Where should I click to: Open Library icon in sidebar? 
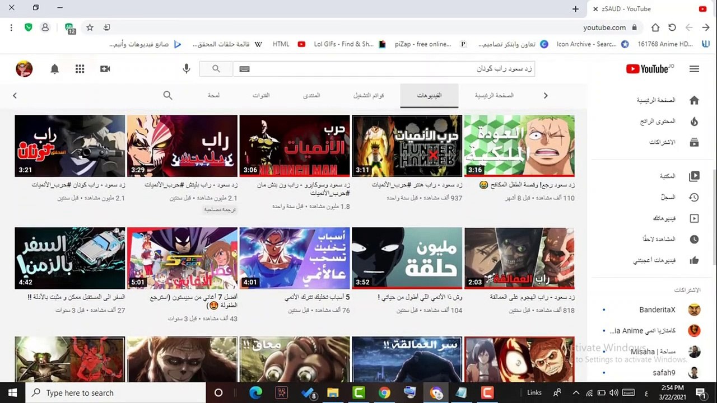694,176
